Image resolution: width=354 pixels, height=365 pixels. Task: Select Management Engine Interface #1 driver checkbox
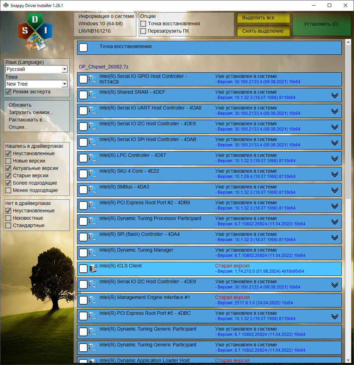83,300
